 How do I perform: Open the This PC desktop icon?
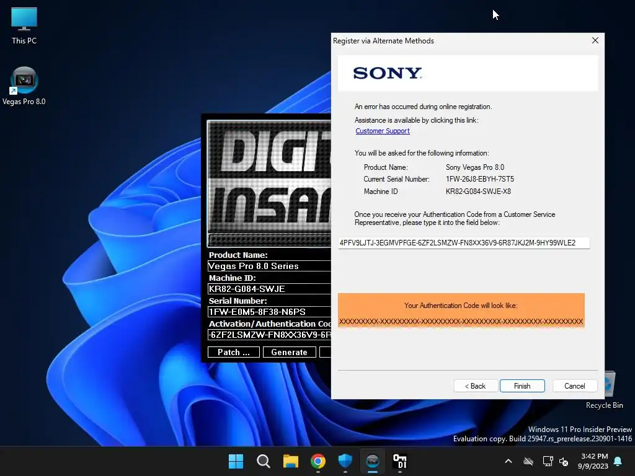pyautogui.click(x=24, y=25)
